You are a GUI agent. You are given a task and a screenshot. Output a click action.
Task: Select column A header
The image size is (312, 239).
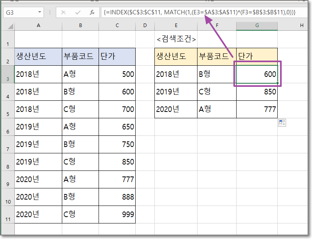[38, 26]
